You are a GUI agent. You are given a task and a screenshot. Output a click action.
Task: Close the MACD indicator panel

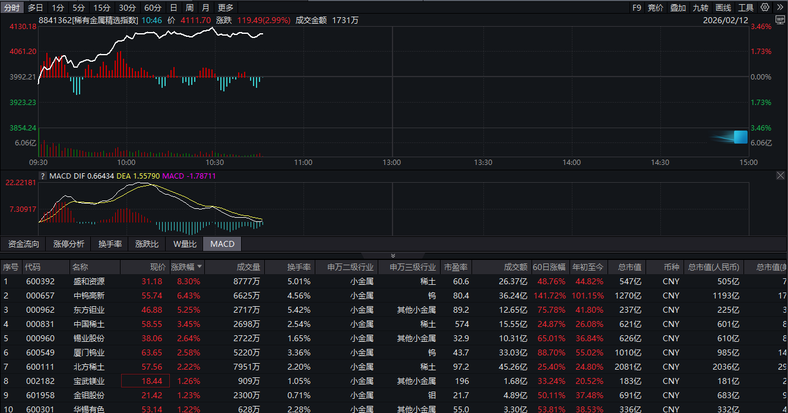[780, 176]
